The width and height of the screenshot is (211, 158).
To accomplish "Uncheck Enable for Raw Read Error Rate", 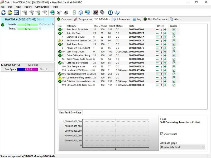I will tap(174, 29).
